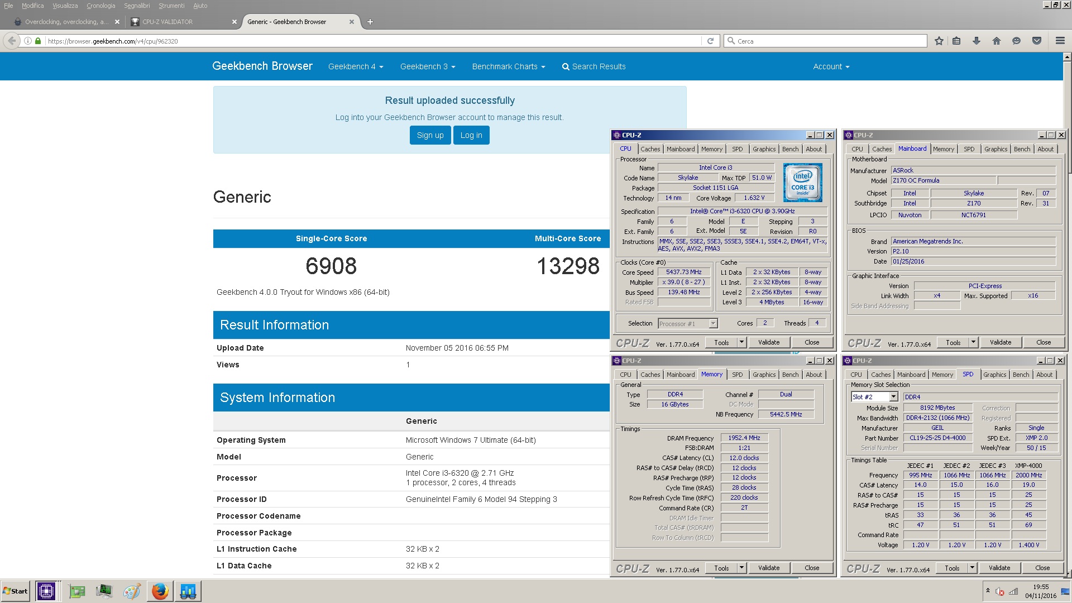Open the system monitor taskbar icon
The width and height of the screenshot is (1072, 603).
click(x=104, y=591)
